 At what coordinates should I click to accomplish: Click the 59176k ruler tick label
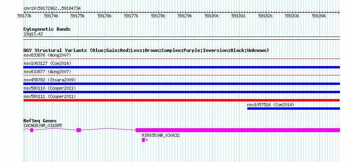point(105,16)
